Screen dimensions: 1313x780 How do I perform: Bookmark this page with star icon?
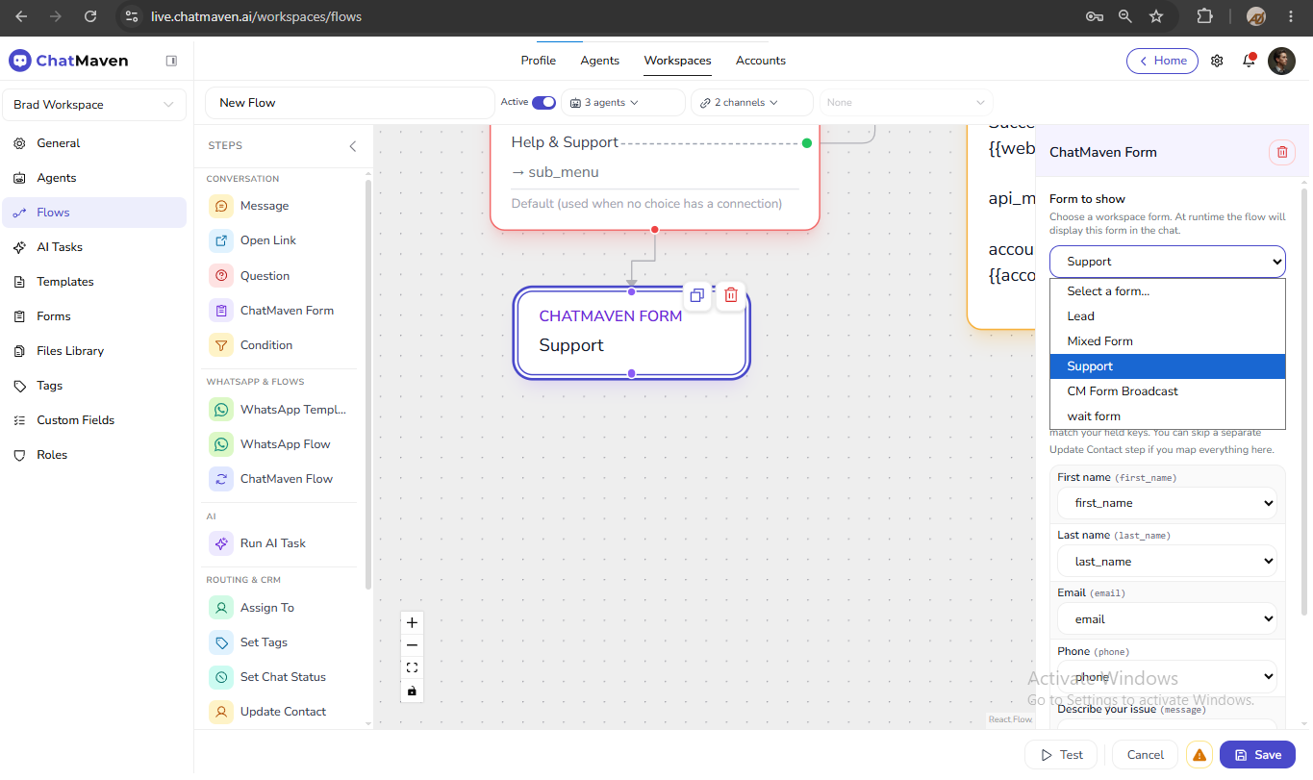[x=1156, y=16]
